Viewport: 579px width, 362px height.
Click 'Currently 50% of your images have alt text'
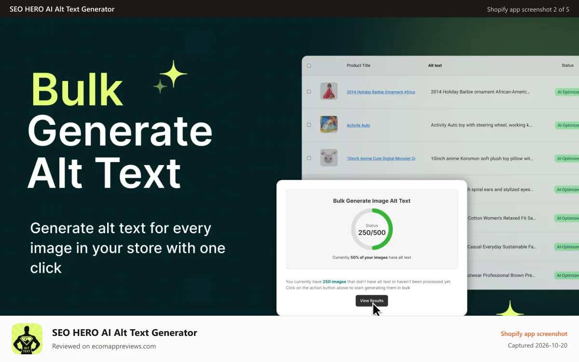coord(372,258)
